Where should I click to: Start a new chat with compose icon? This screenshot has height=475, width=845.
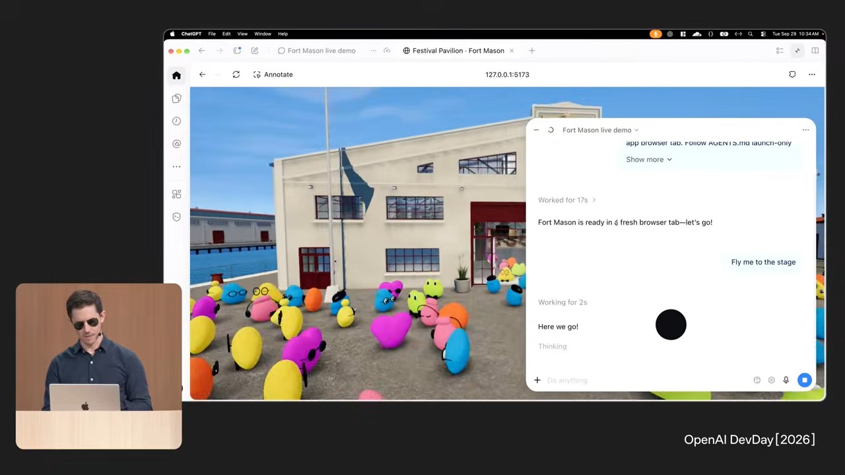pos(255,51)
